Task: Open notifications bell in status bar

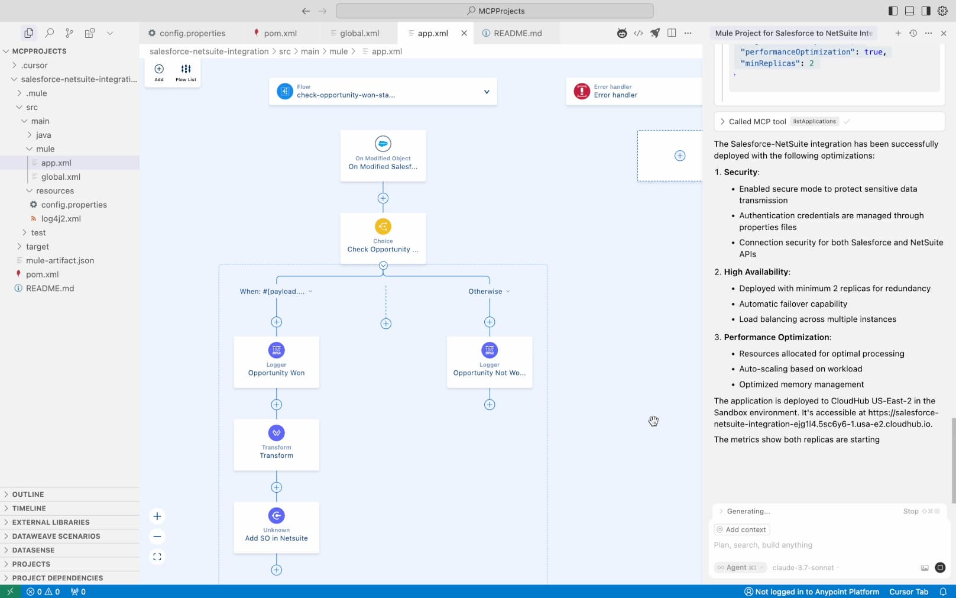Action: click(943, 591)
